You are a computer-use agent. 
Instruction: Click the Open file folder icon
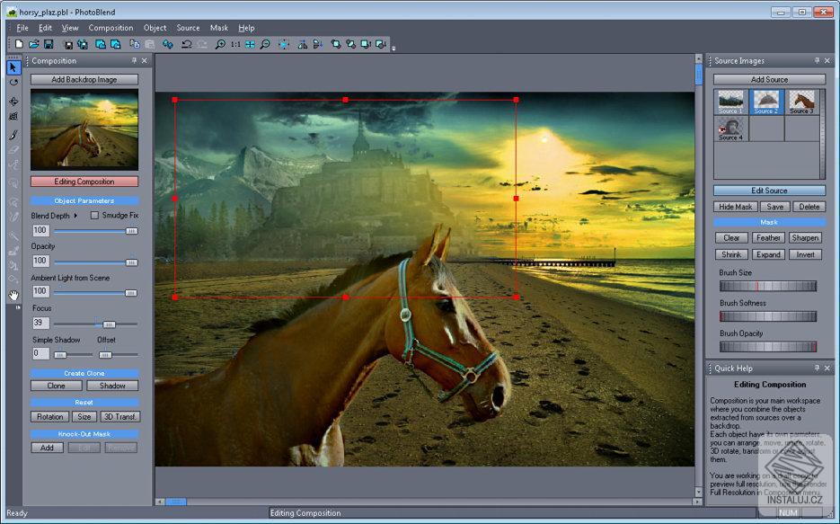[x=33, y=44]
